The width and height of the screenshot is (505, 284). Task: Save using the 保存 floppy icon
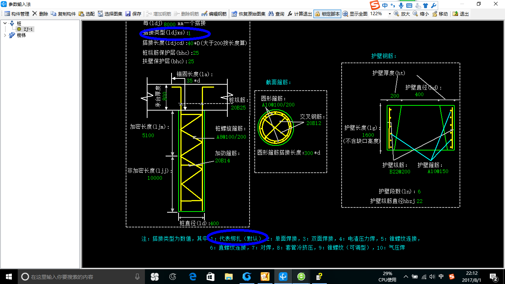pyautogui.click(x=128, y=14)
